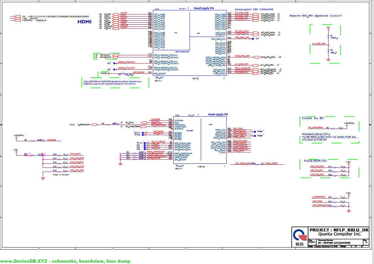Image resolution: width=374 pixels, height=264 pixels.
Task: Click the ground symbol below resistor R2
Action: 328,60
